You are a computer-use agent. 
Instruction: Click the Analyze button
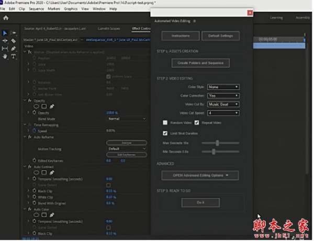(x=127, y=143)
